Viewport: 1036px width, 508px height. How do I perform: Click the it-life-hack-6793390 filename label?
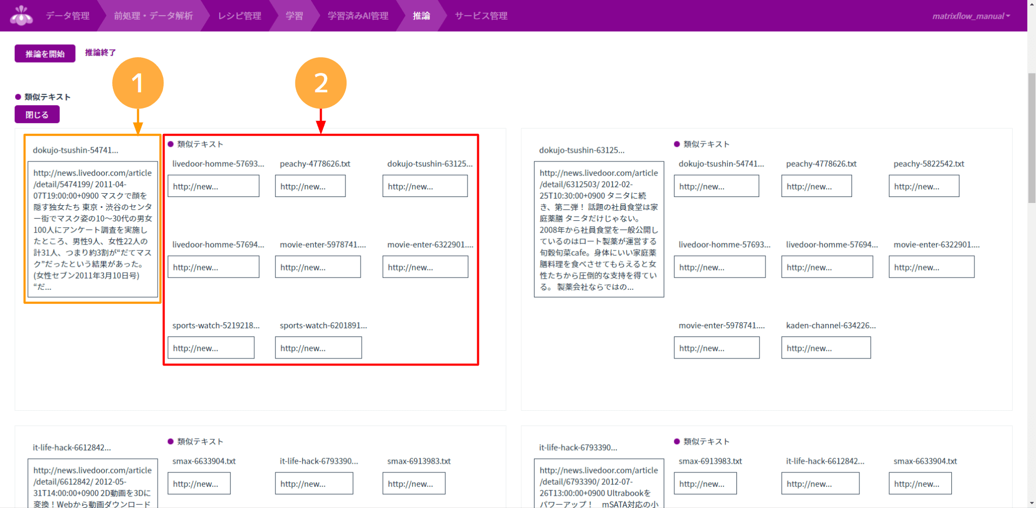pos(578,448)
